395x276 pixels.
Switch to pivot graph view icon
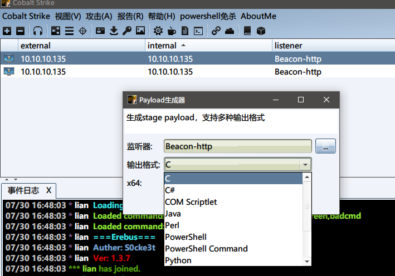coord(56,31)
